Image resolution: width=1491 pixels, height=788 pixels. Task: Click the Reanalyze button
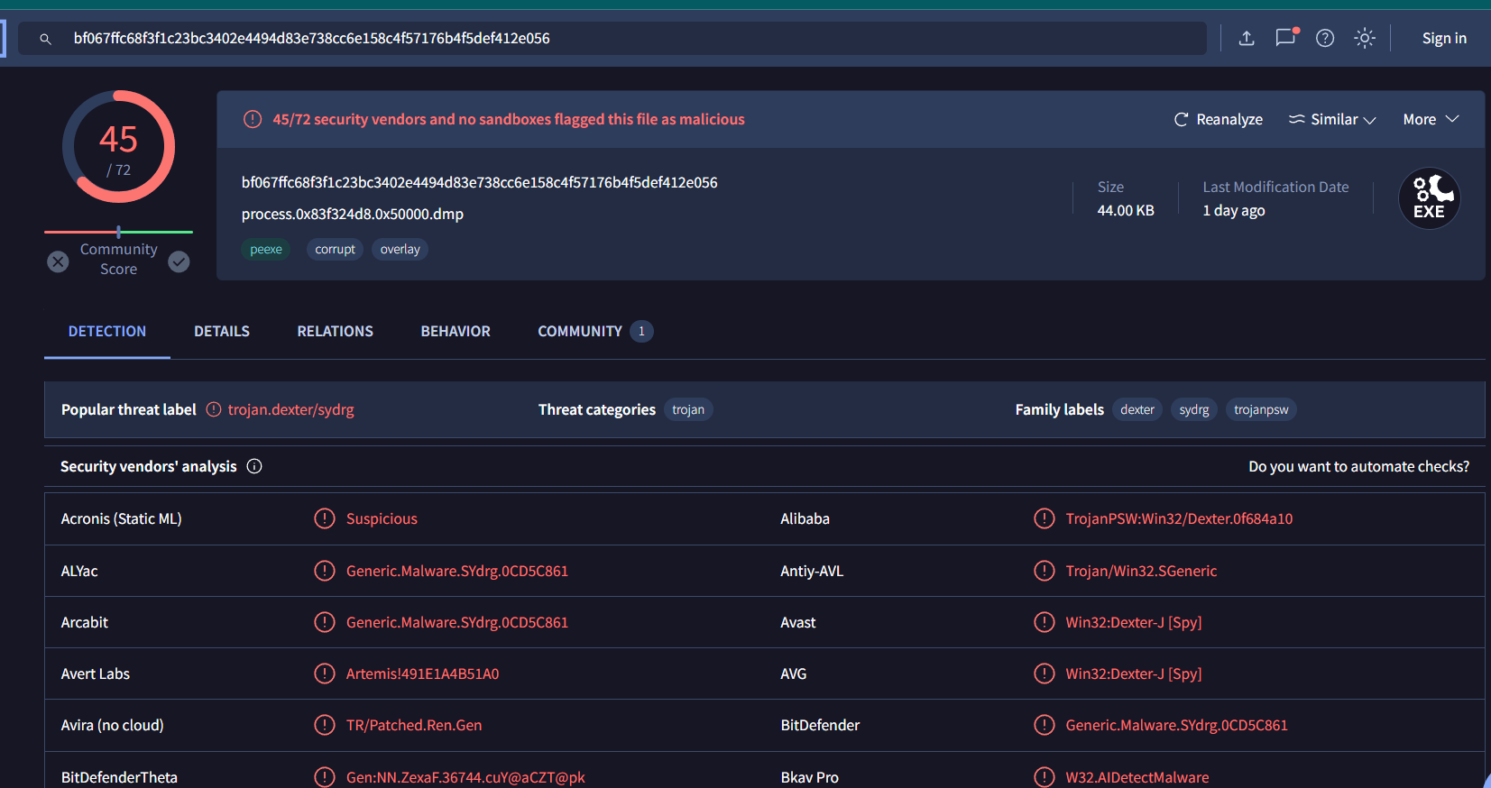pyautogui.click(x=1219, y=119)
